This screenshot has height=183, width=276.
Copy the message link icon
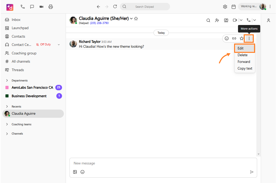coord(234,38)
